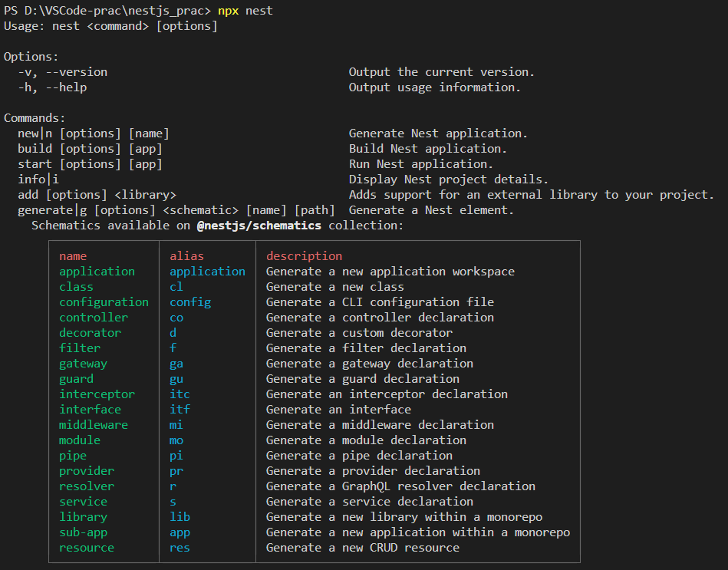Click 'Generate a new CRUD resource' description
The width and height of the screenshot is (728, 570).
363,548
